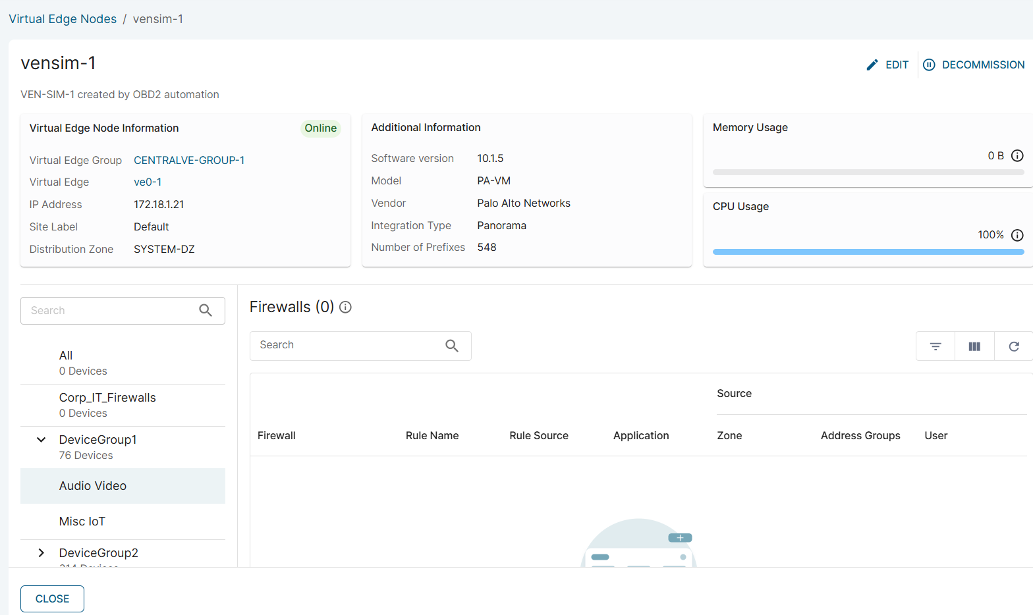1033x615 pixels.
Task: Select the Misc IoT group
Action: point(82,521)
